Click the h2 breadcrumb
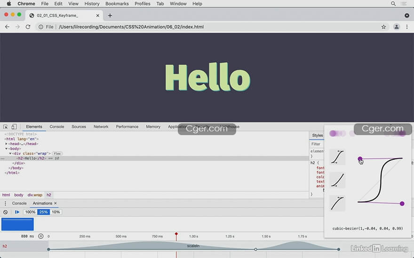Screen dimensions: 414x258 click(x=49, y=195)
